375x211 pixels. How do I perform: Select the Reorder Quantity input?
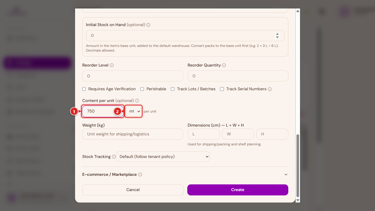238,76
